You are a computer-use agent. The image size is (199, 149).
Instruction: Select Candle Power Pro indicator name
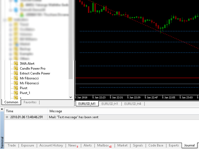[33, 68]
